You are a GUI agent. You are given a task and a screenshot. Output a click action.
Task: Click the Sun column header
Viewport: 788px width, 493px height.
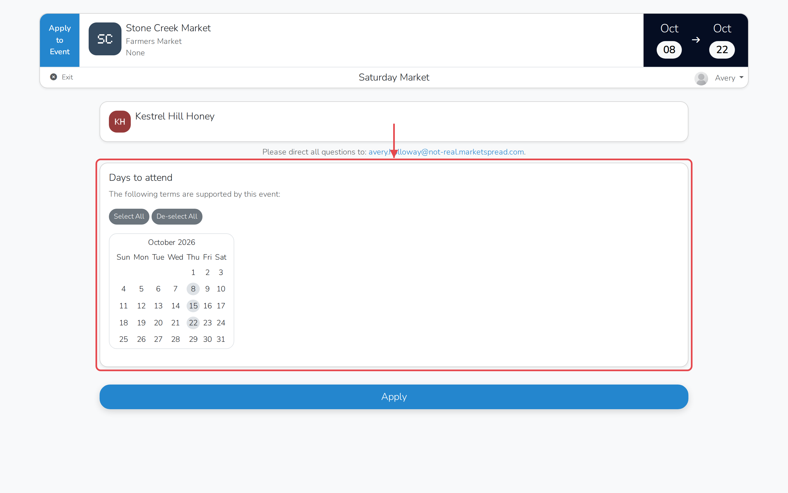(x=123, y=257)
